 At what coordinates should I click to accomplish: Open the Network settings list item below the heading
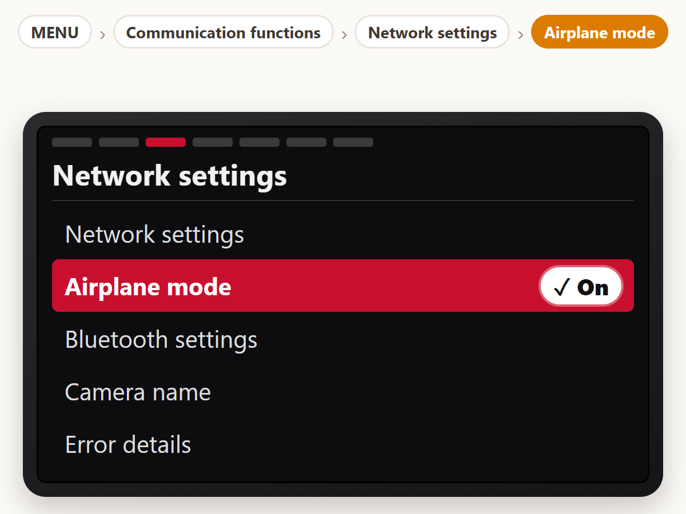pyautogui.click(x=343, y=234)
